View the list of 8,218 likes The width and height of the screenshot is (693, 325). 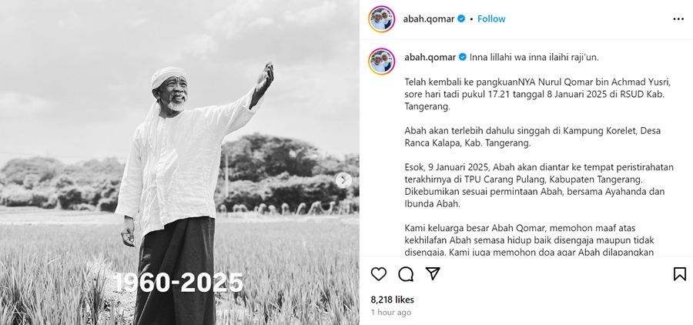coord(393,300)
